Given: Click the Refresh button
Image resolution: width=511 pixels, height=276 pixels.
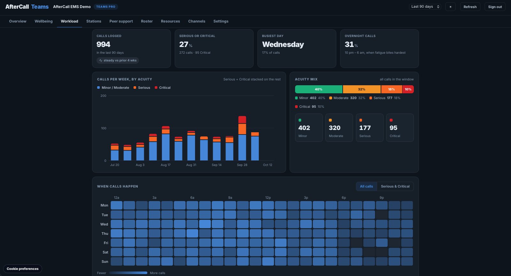Looking at the screenshot, I should point(470,7).
